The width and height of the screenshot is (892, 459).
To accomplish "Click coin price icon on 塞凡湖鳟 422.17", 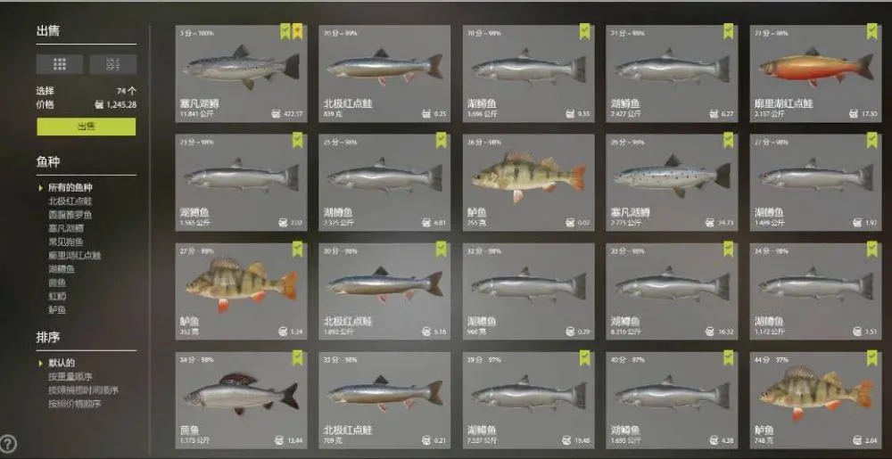I will 277,114.
